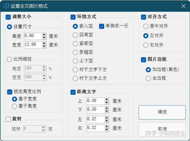Select the 比例缩放 radio button
The image size is (190, 141).
9,60
